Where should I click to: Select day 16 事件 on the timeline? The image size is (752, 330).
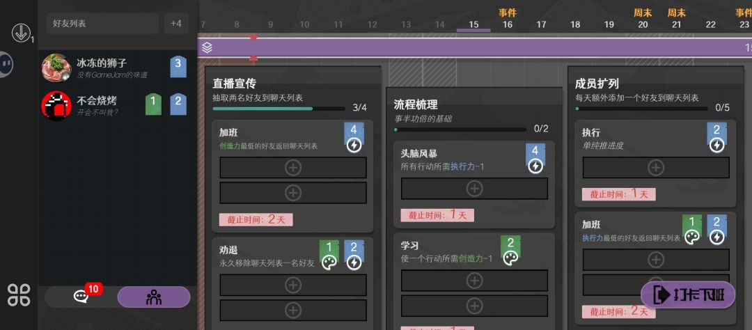(x=508, y=19)
